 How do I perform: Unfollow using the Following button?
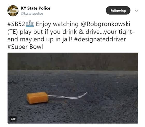tap(118, 10)
